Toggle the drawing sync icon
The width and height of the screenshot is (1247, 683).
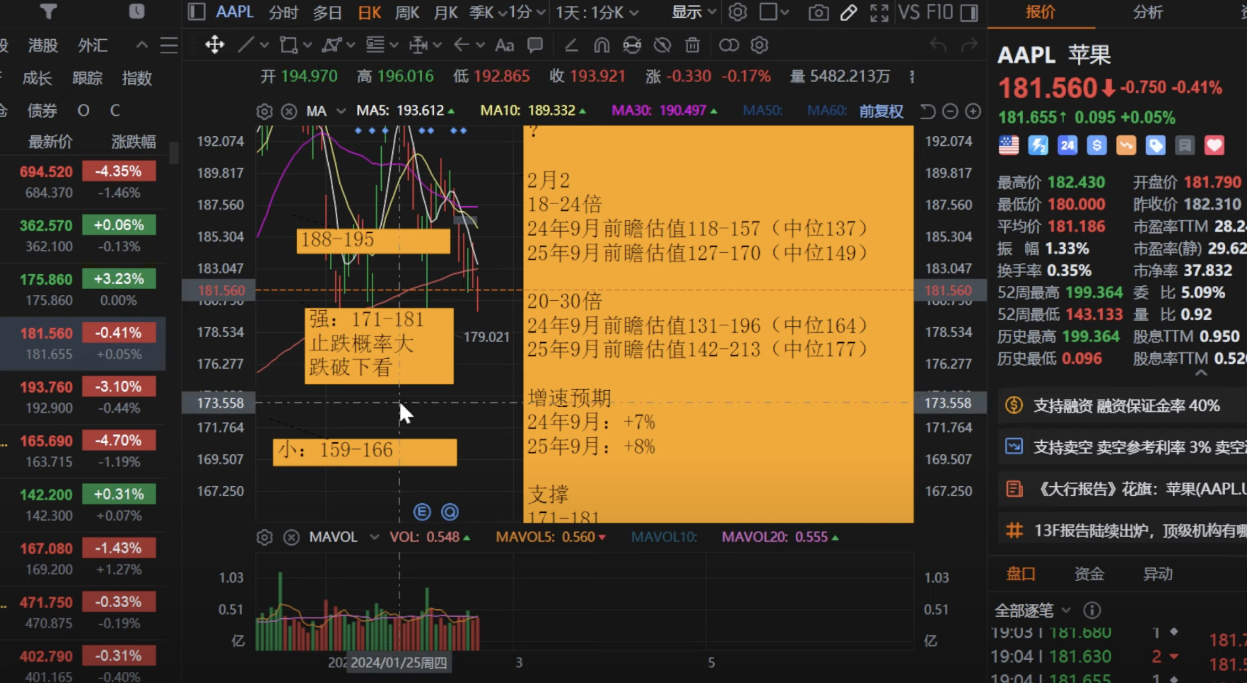pos(632,45)
